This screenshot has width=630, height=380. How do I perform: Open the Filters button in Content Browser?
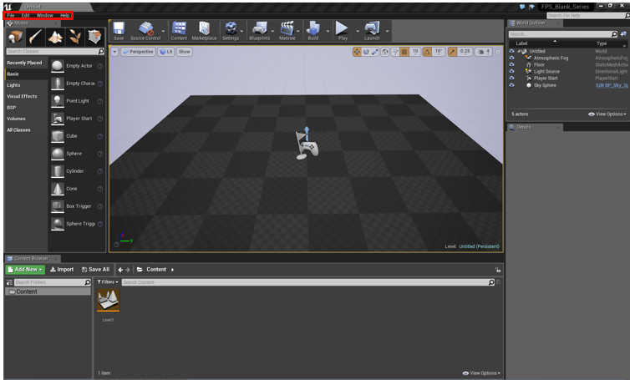(108, 282)
